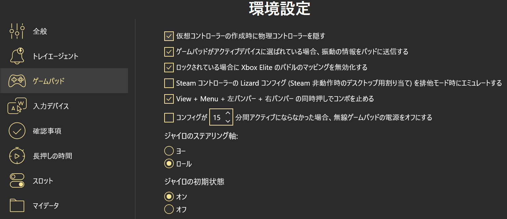This screenshot has width=507, height=219.
Task: Uncheck 仮想コントローラーの作成時に物理コントローラーを隠す
Action: [x=169, y=36]
